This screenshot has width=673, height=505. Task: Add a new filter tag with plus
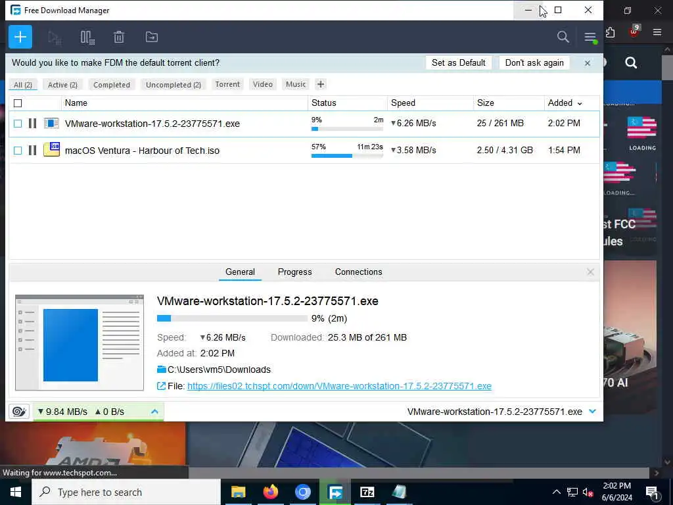coord(321,84)
